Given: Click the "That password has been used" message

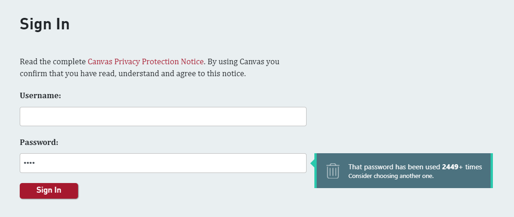Looking at the screenshot, I should pyautogui.click(x=394, y=167).
